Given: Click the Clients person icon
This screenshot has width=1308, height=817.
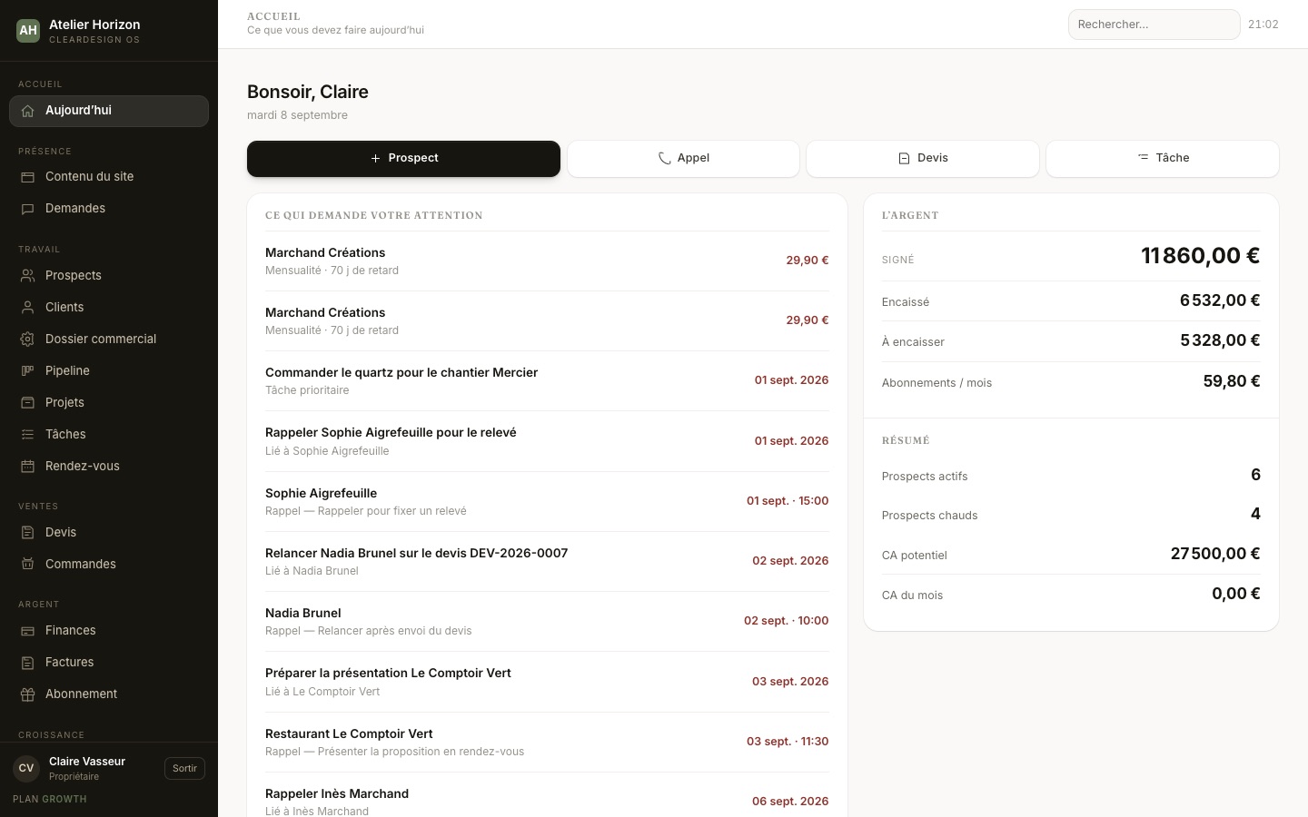Looking at the screenshot, I should pos(27,308).
